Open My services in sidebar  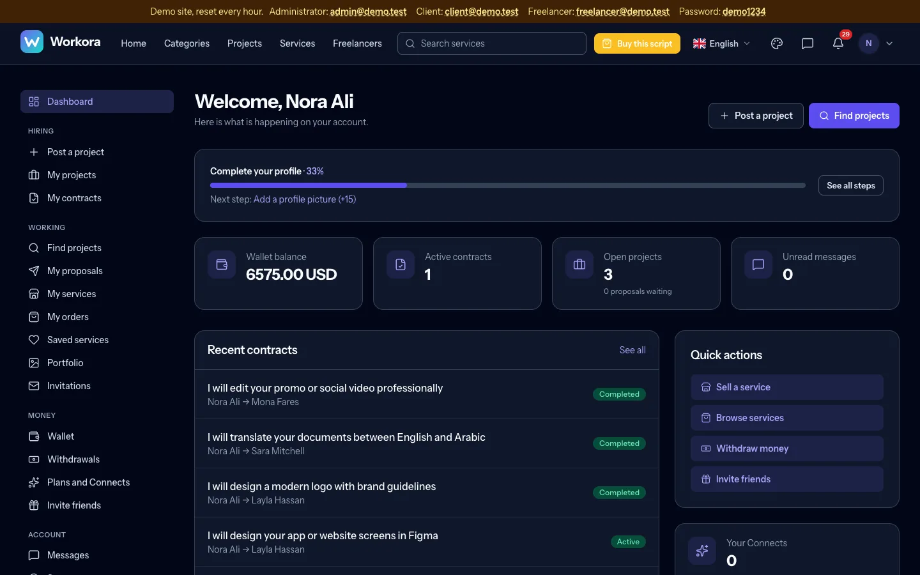click(x=97, y=294)
